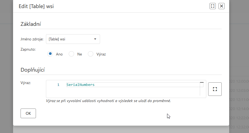Click the Doplňující section heading

point(33,70)
